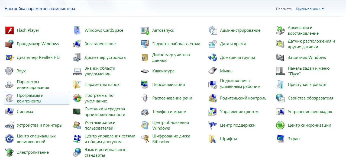The image size is (346, 164).
Task: Open Устройства и принтеры icon
Action: (x=9, y=125)
